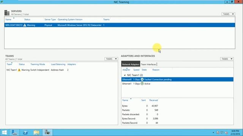The width and height of the screenshot is (243, 136).
Task: Collapse the NIC Team1 (2) group
Action: 125,75
